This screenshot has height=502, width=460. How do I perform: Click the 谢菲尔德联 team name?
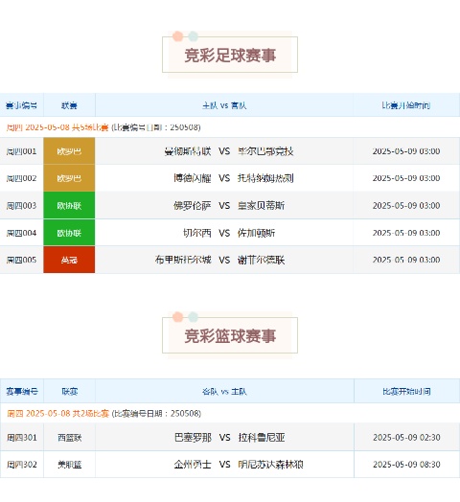(261, 260)
